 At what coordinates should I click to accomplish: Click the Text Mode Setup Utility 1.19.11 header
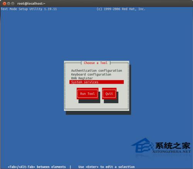pyautogui.click(x=29, y=9)
